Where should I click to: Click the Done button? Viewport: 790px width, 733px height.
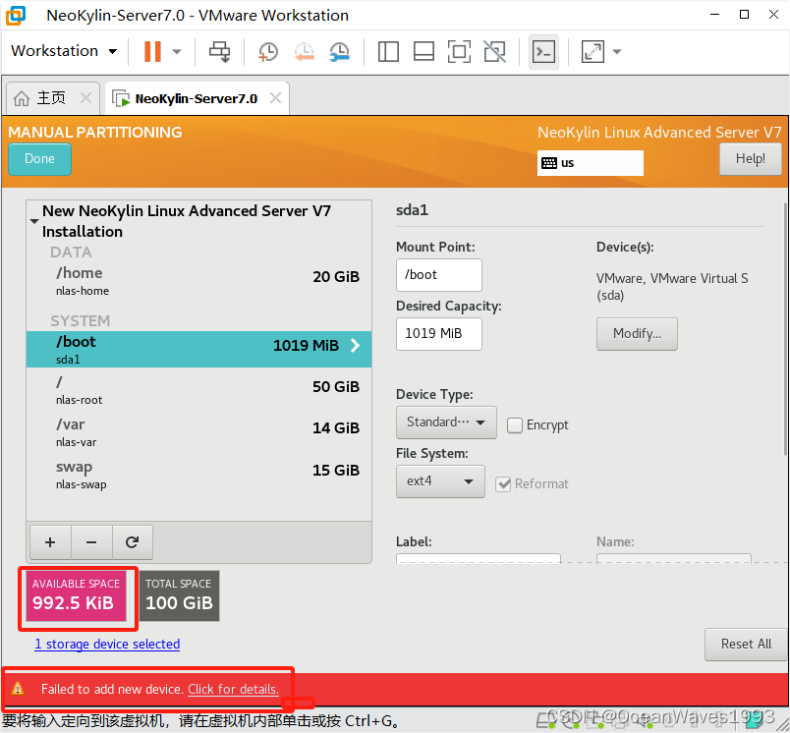coord(40,159)
